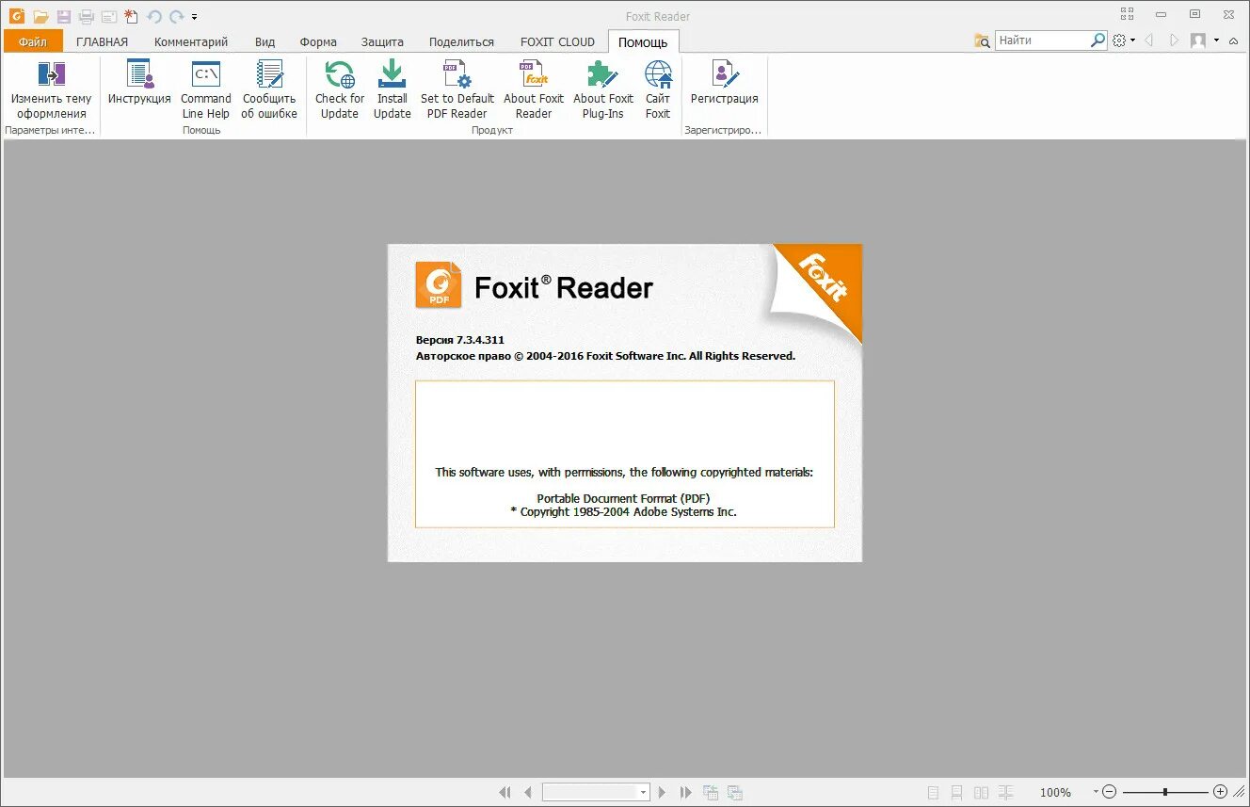Visit Сайт Foxit website
Image resolution: width=1250 pixels, height=807 pixels.
coord(658,89)
